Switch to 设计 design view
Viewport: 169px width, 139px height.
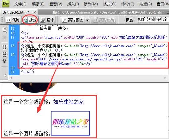pyautogui.click(x=47, y=20)
